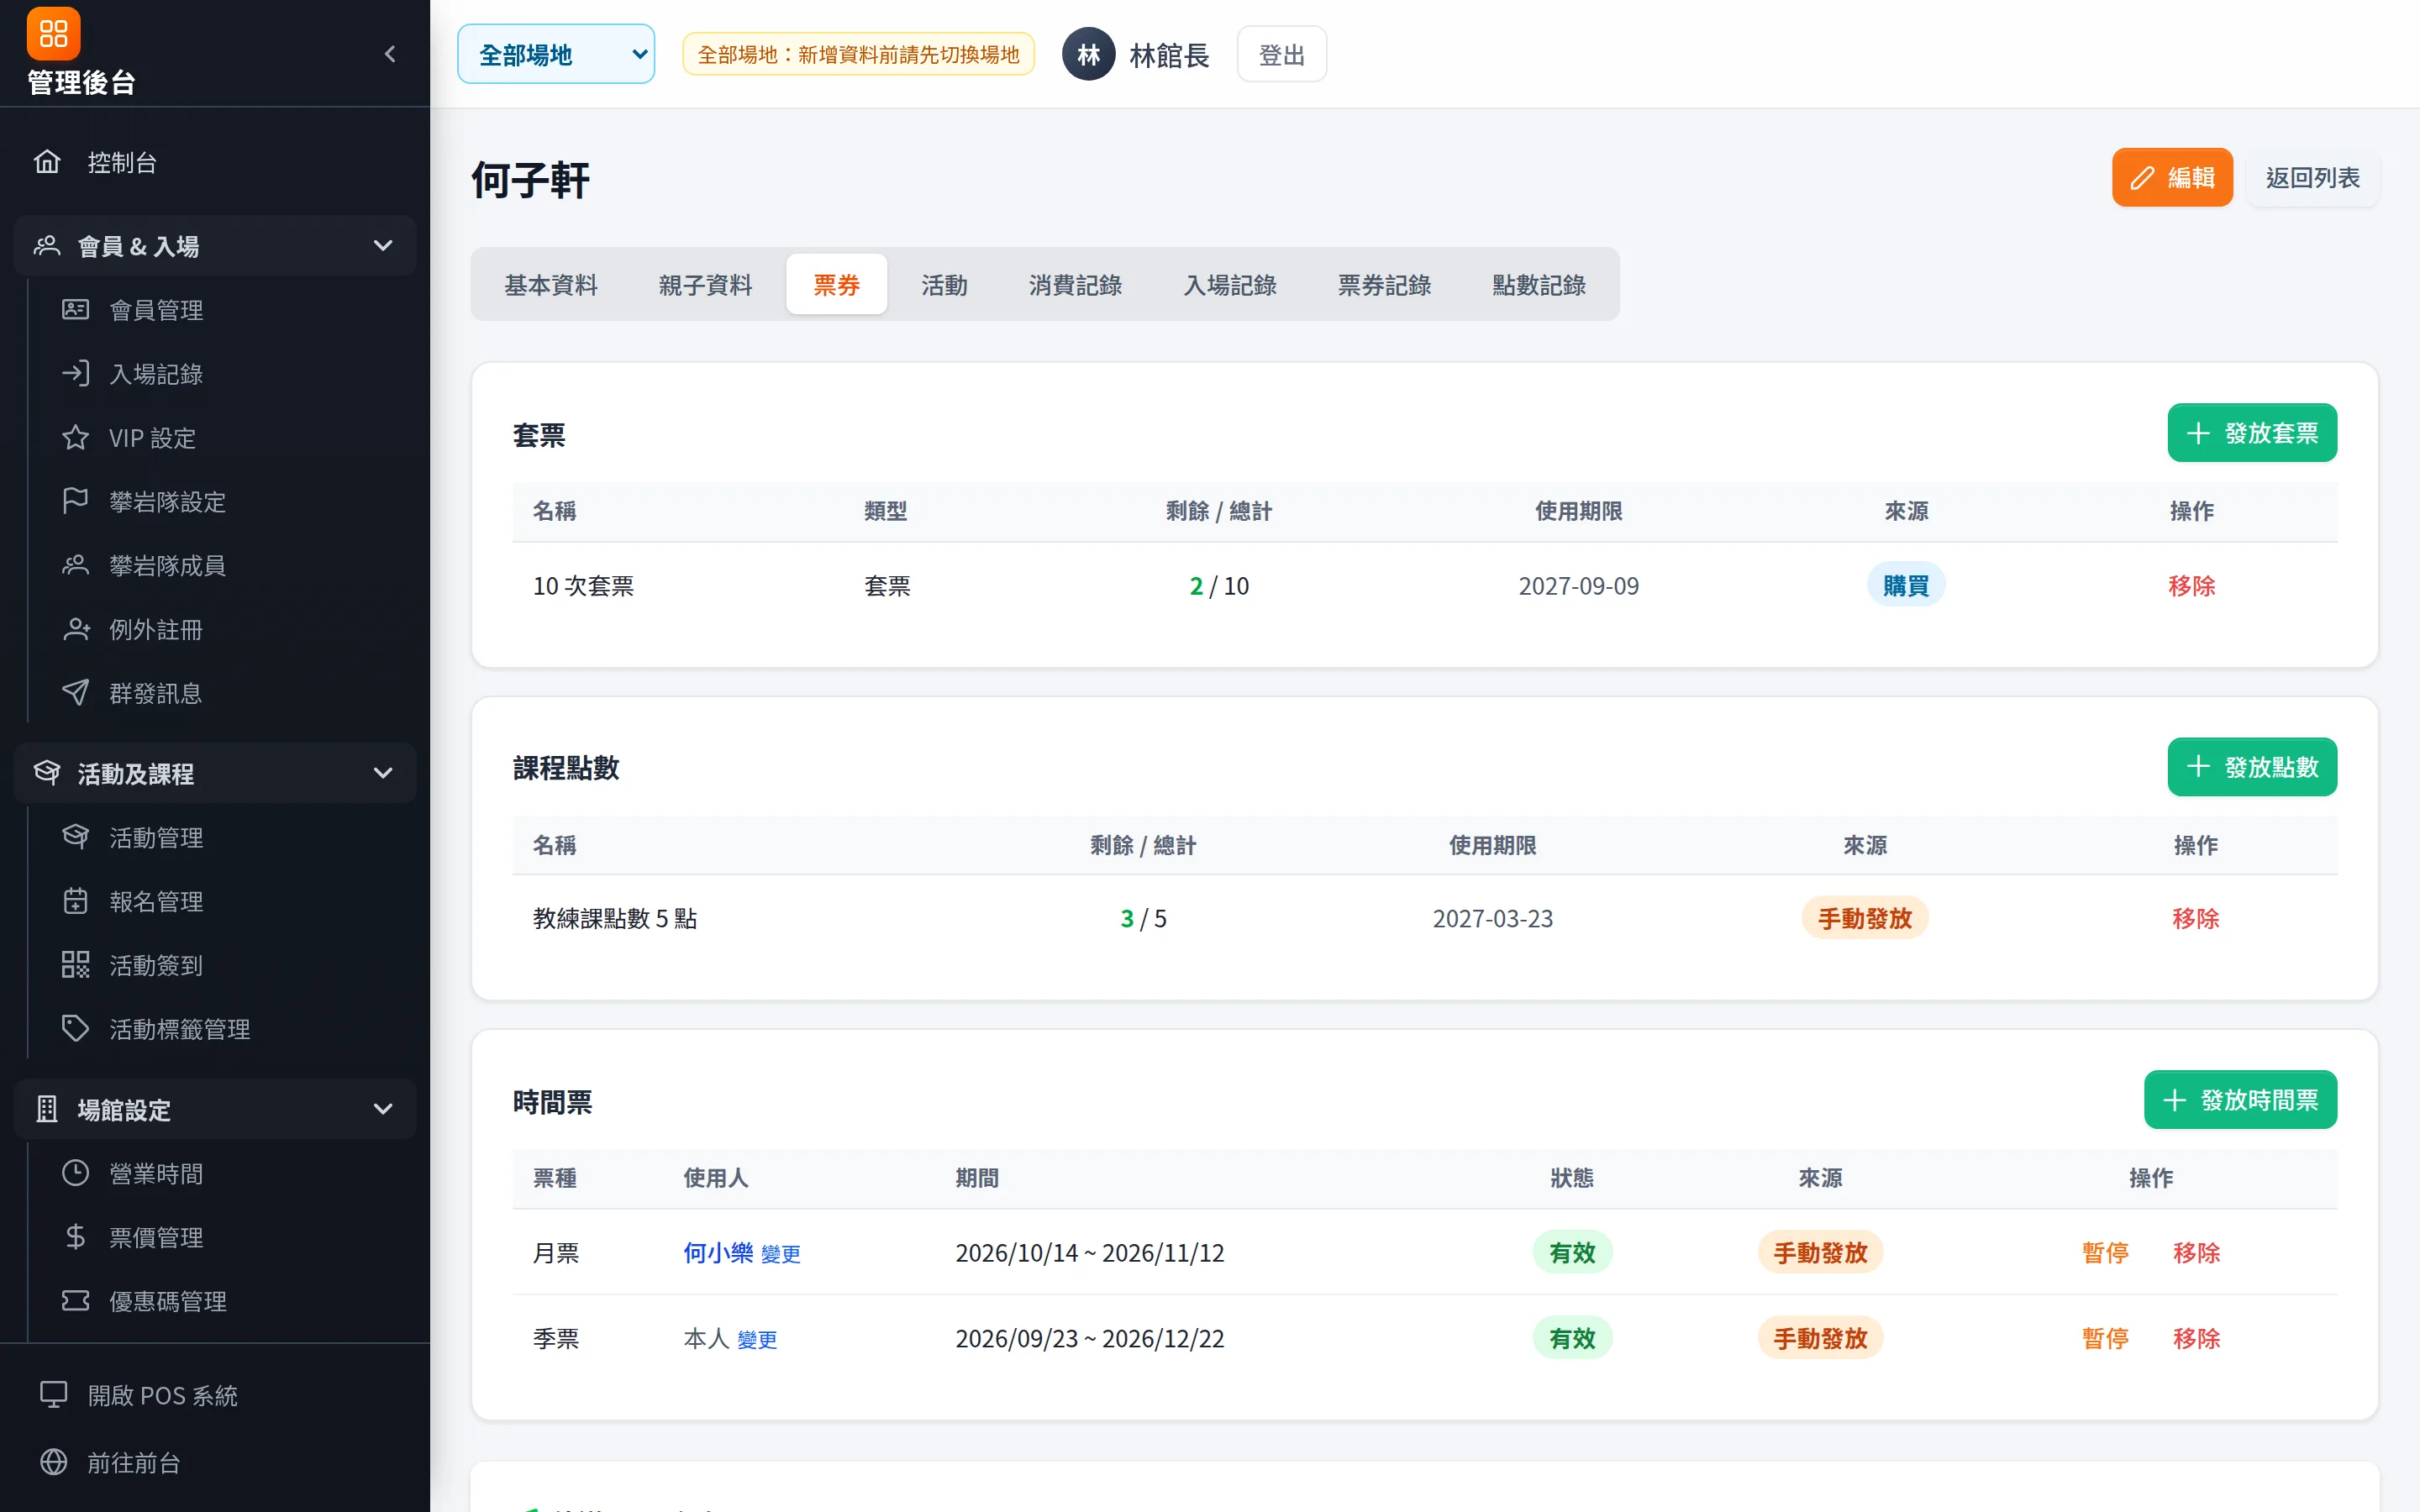
Task: Click the 林館長 user name
Action: tap(1169, 55)
